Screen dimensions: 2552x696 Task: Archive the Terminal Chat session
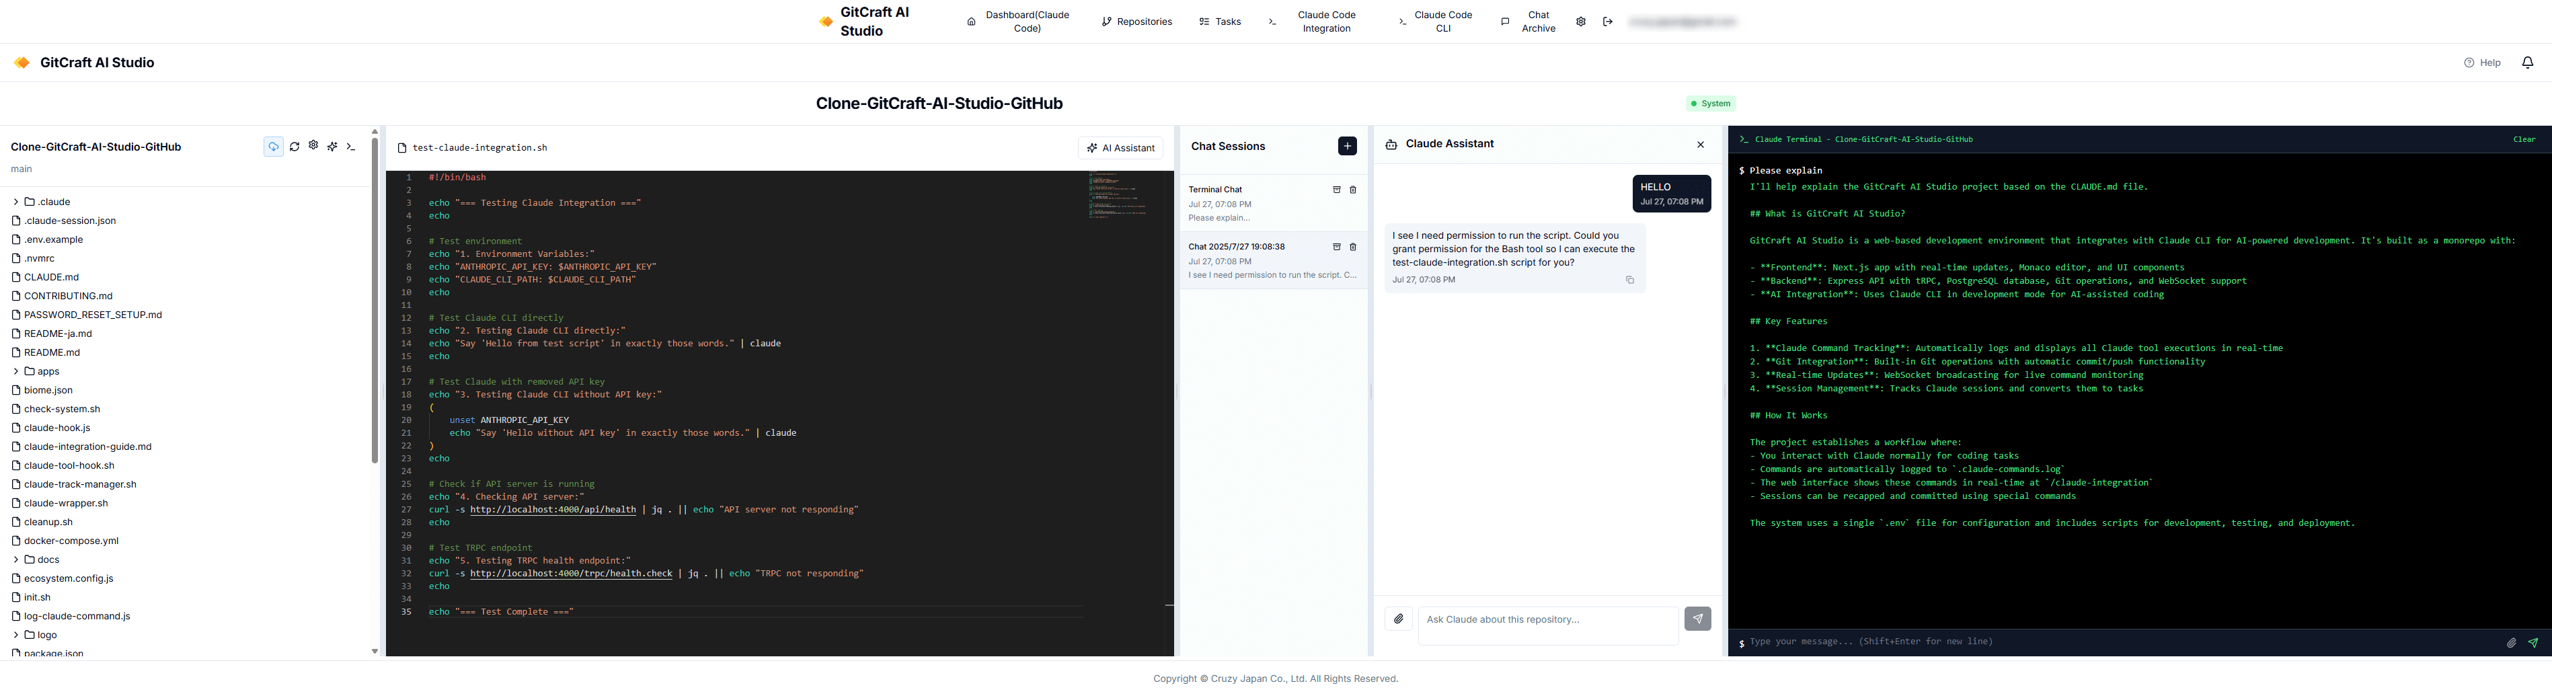pos(1336,189)
